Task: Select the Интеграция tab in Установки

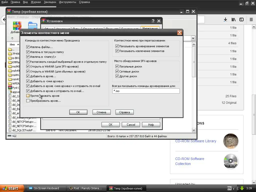Action: [x=150, y=28]
